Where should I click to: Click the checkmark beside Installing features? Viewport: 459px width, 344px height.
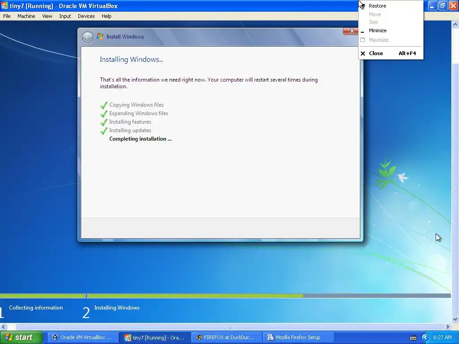click(104, 122)
